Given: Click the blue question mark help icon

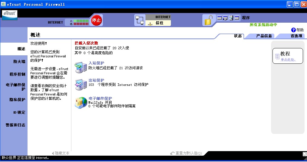Looking at the screenshot, I should click(293, 30).
